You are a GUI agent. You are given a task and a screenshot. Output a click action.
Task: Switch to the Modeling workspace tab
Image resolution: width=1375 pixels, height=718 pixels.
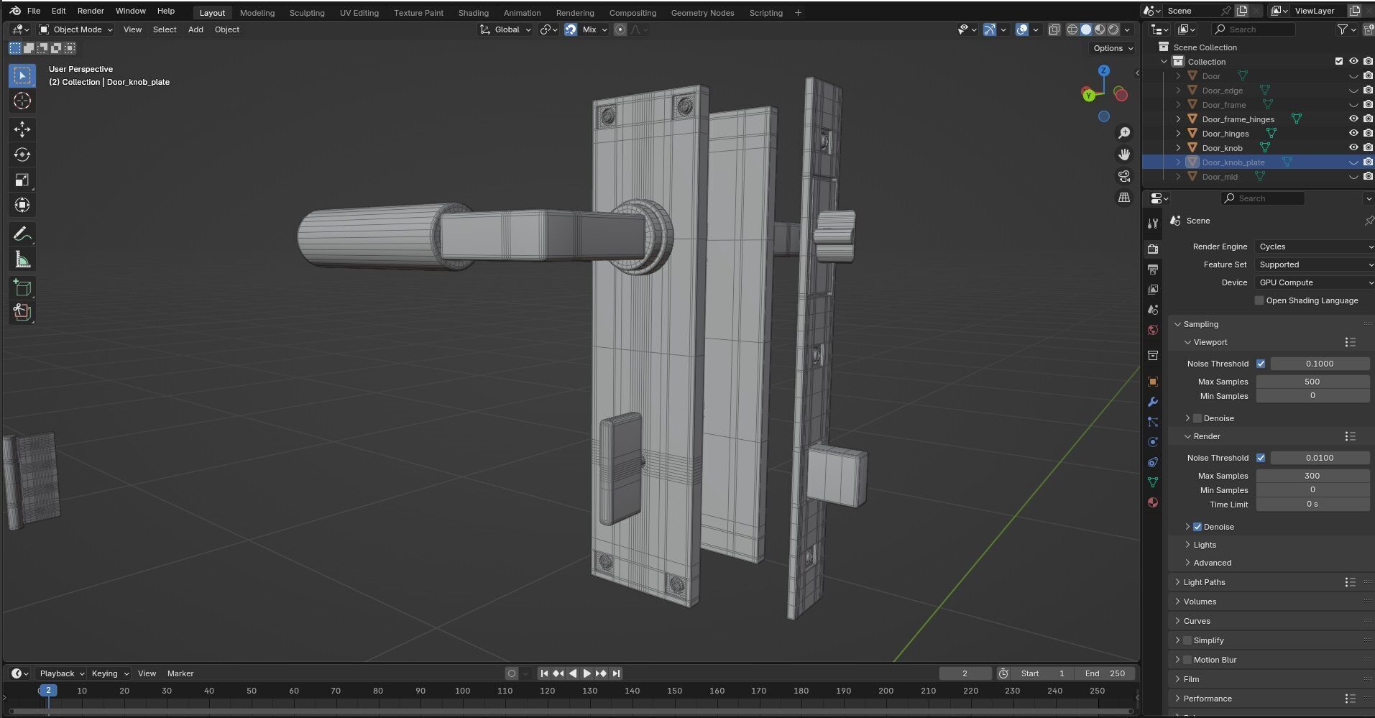257,13
